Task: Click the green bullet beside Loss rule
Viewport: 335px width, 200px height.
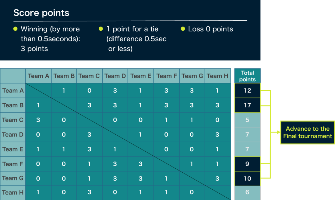Action: click(183, 29)
